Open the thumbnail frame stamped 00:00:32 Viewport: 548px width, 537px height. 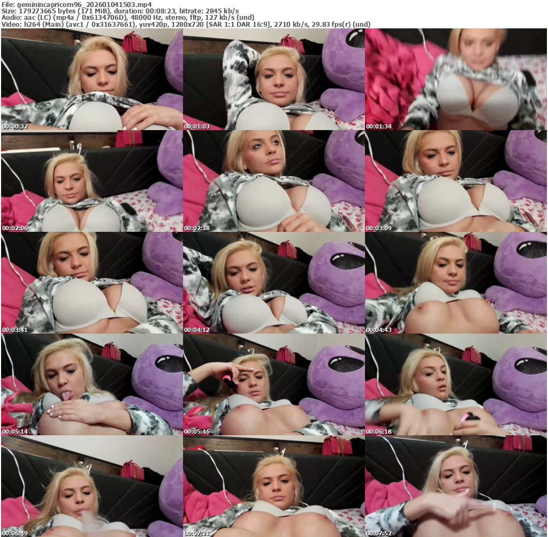coord(92,79)
